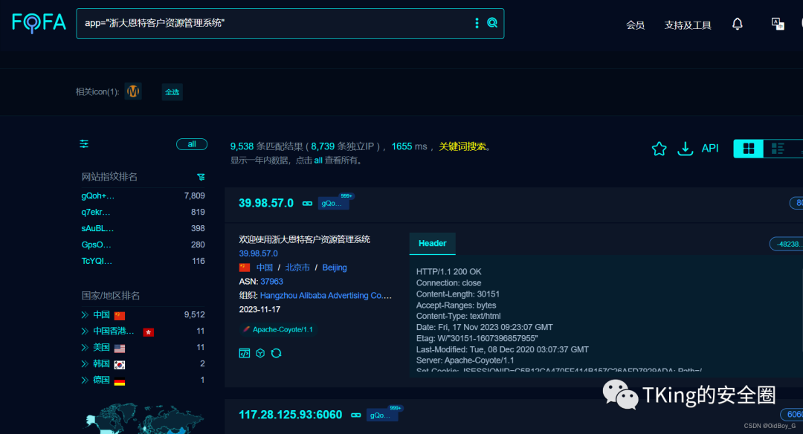Expand the 德国 country entry
The height and width of the screenshot is (434, 803).
coord(85,380)
